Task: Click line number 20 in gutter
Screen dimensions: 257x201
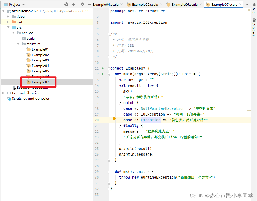Action: pos(97,120)
